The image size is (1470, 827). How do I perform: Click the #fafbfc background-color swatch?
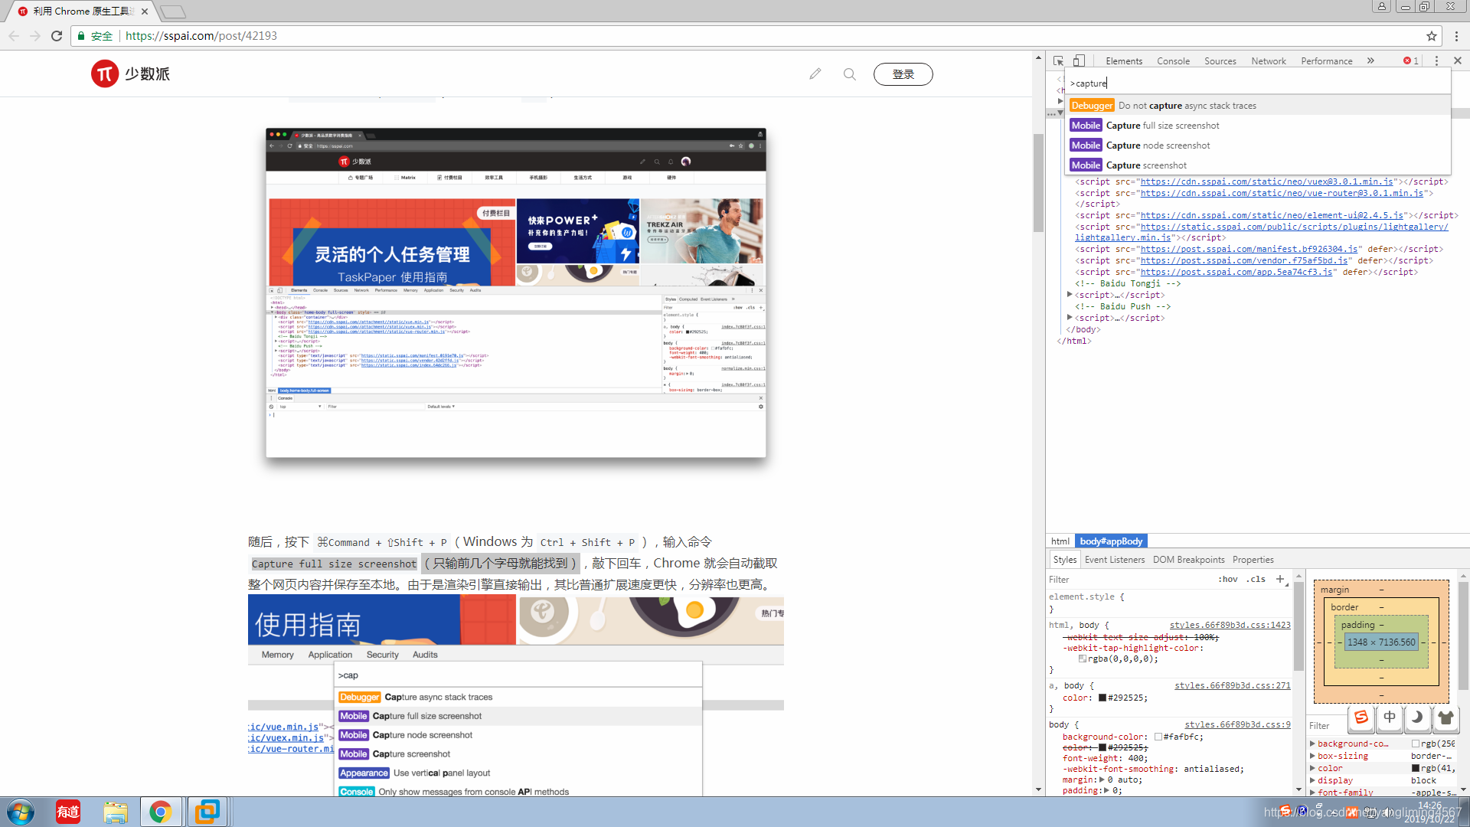coord(1158,737)
